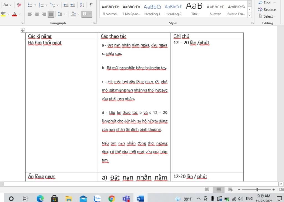Open Zalo from taskbar
284x202 pixels.
click(x=97, y=199)
